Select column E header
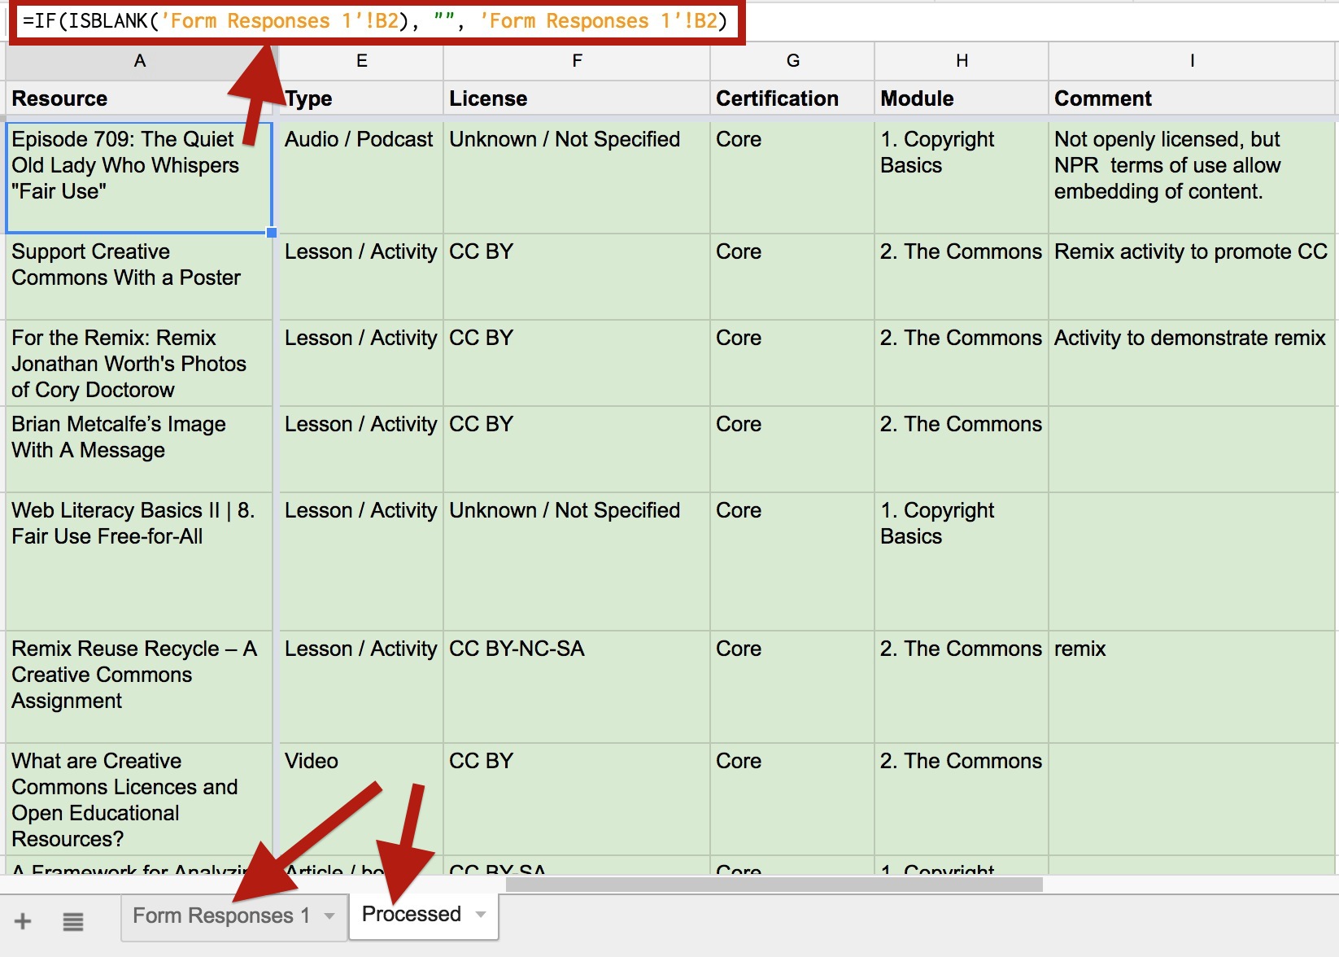Viewport: 1339px width, 957px height. [361, 61]
